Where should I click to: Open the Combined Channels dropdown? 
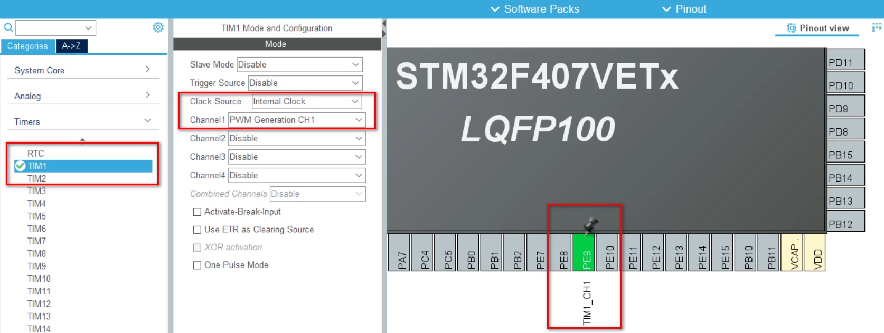click(x=317, y=194)
